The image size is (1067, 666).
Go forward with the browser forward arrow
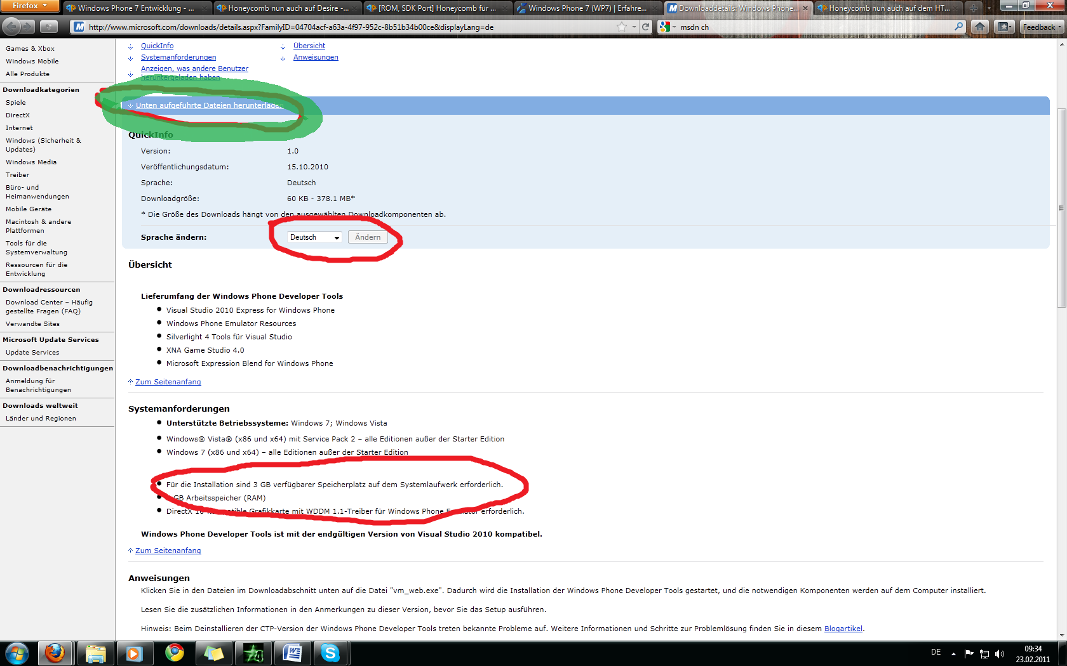pos(28,27)
